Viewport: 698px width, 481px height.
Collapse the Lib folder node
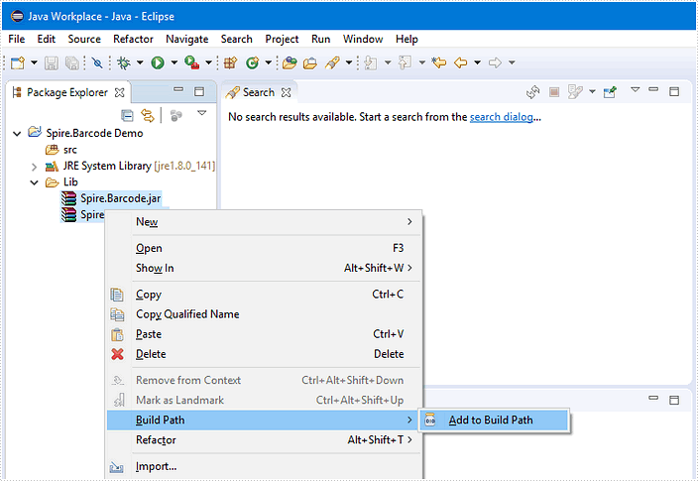[x=35, y=182]
